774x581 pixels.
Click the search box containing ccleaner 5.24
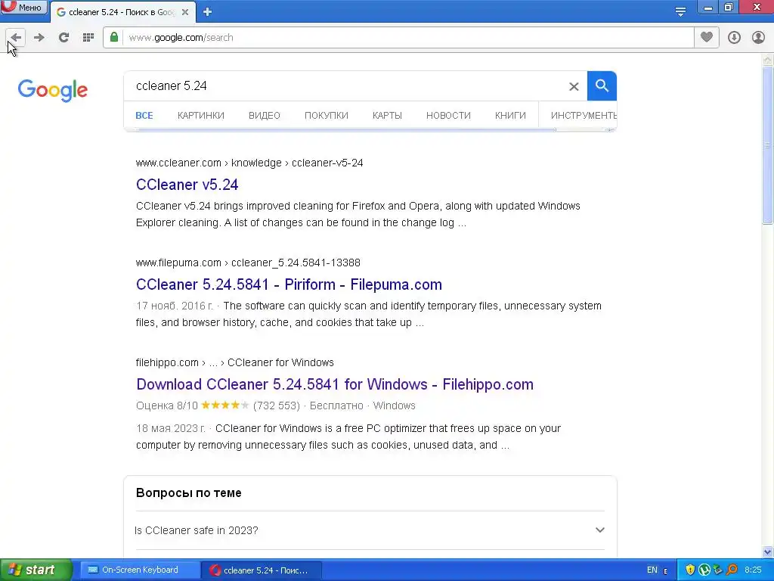click(x=345, y=86)
